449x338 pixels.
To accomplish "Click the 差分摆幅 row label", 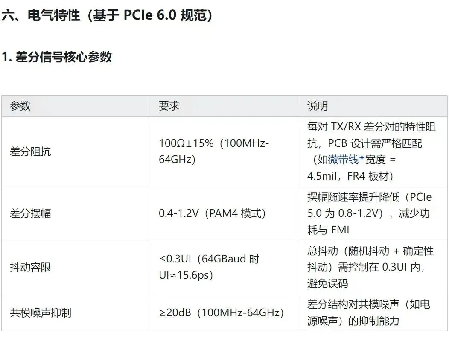I will pyautogui.click(x=30, y=213).
